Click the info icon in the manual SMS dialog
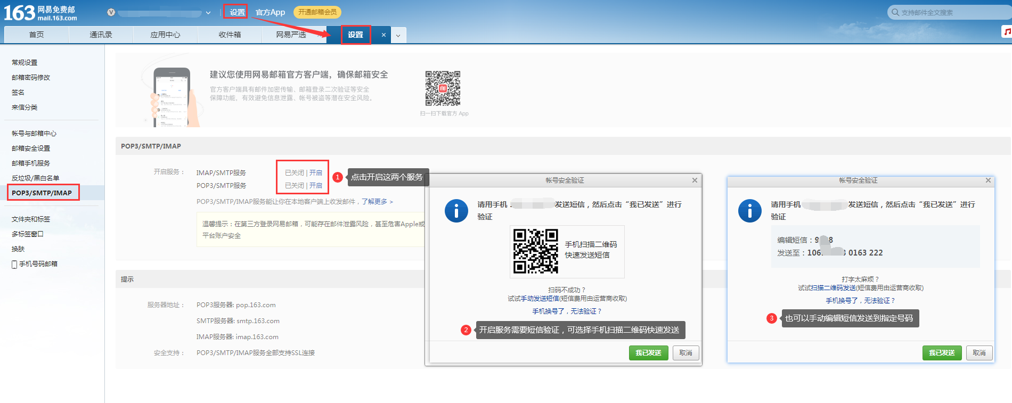Viewport: 1012px width, 403px height. click(x=750, y=211)
